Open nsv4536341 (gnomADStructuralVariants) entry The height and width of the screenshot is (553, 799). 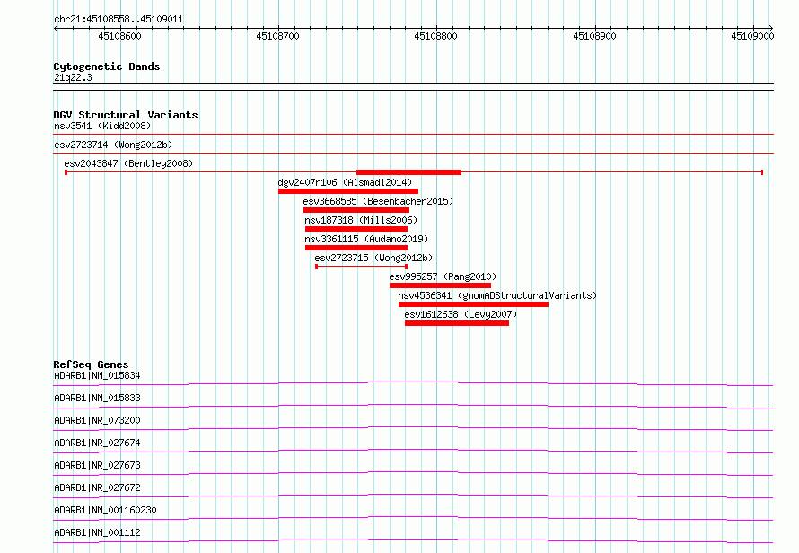(496, 295)
